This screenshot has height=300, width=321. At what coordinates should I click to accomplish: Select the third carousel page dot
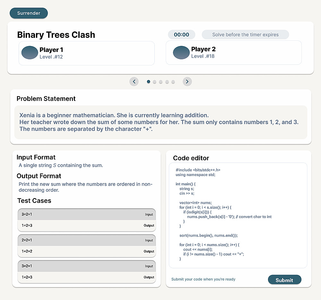[x=161, y=82]
